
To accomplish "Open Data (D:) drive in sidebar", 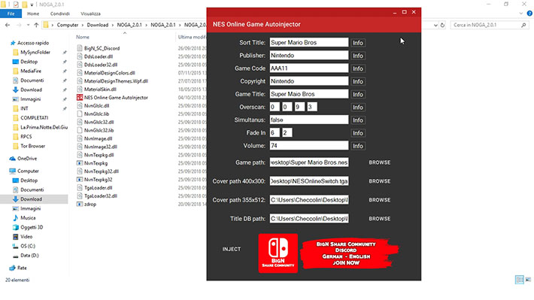I will (x=29, y=256).
